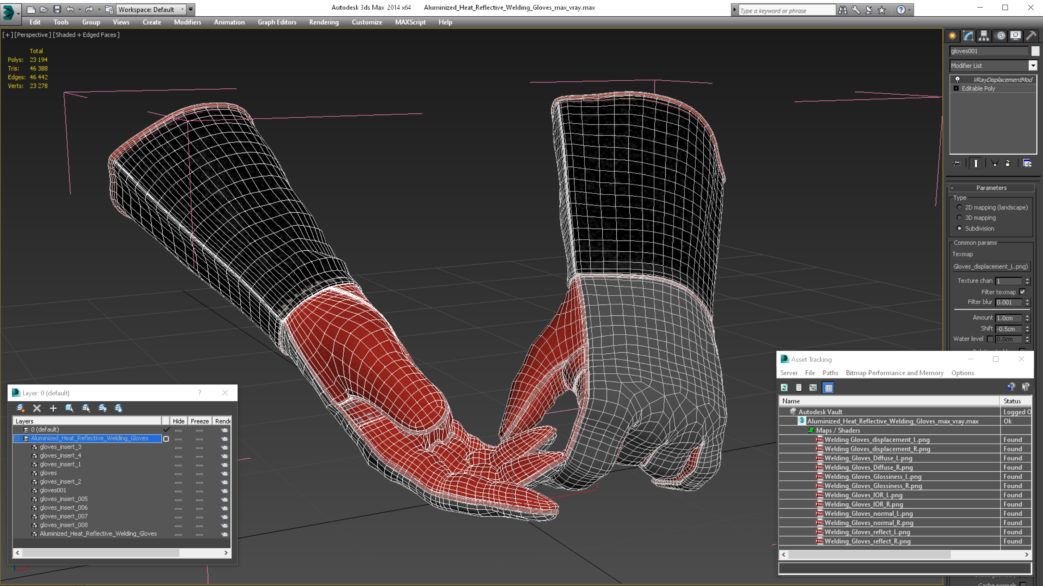Toggle hide dash for gloves_insert_3 row
The width and height of the screenshot is (1043, 586).
[178, 447]
